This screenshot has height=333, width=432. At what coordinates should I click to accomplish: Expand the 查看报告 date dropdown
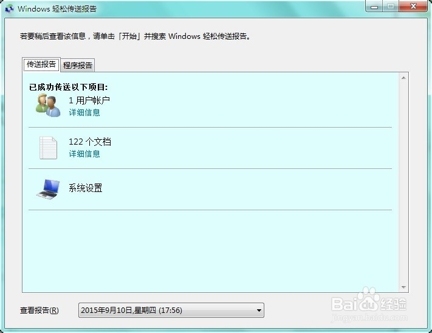tap(171, 310)
